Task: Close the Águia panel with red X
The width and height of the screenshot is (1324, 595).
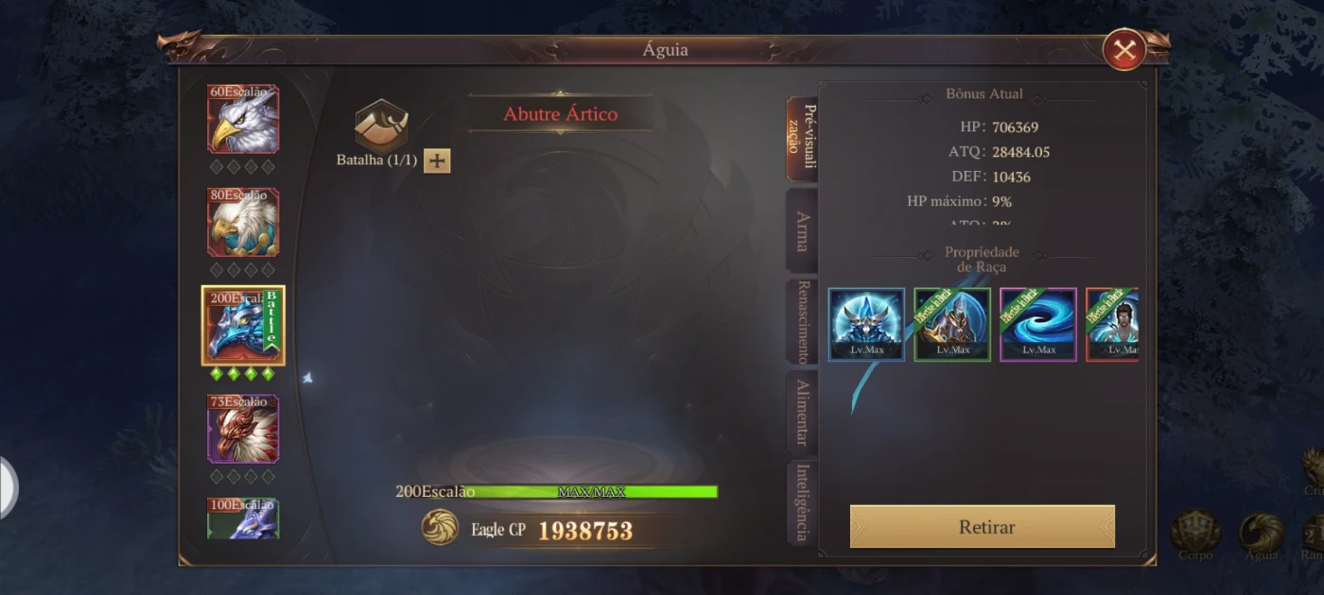Action: tap(1124, 50)
